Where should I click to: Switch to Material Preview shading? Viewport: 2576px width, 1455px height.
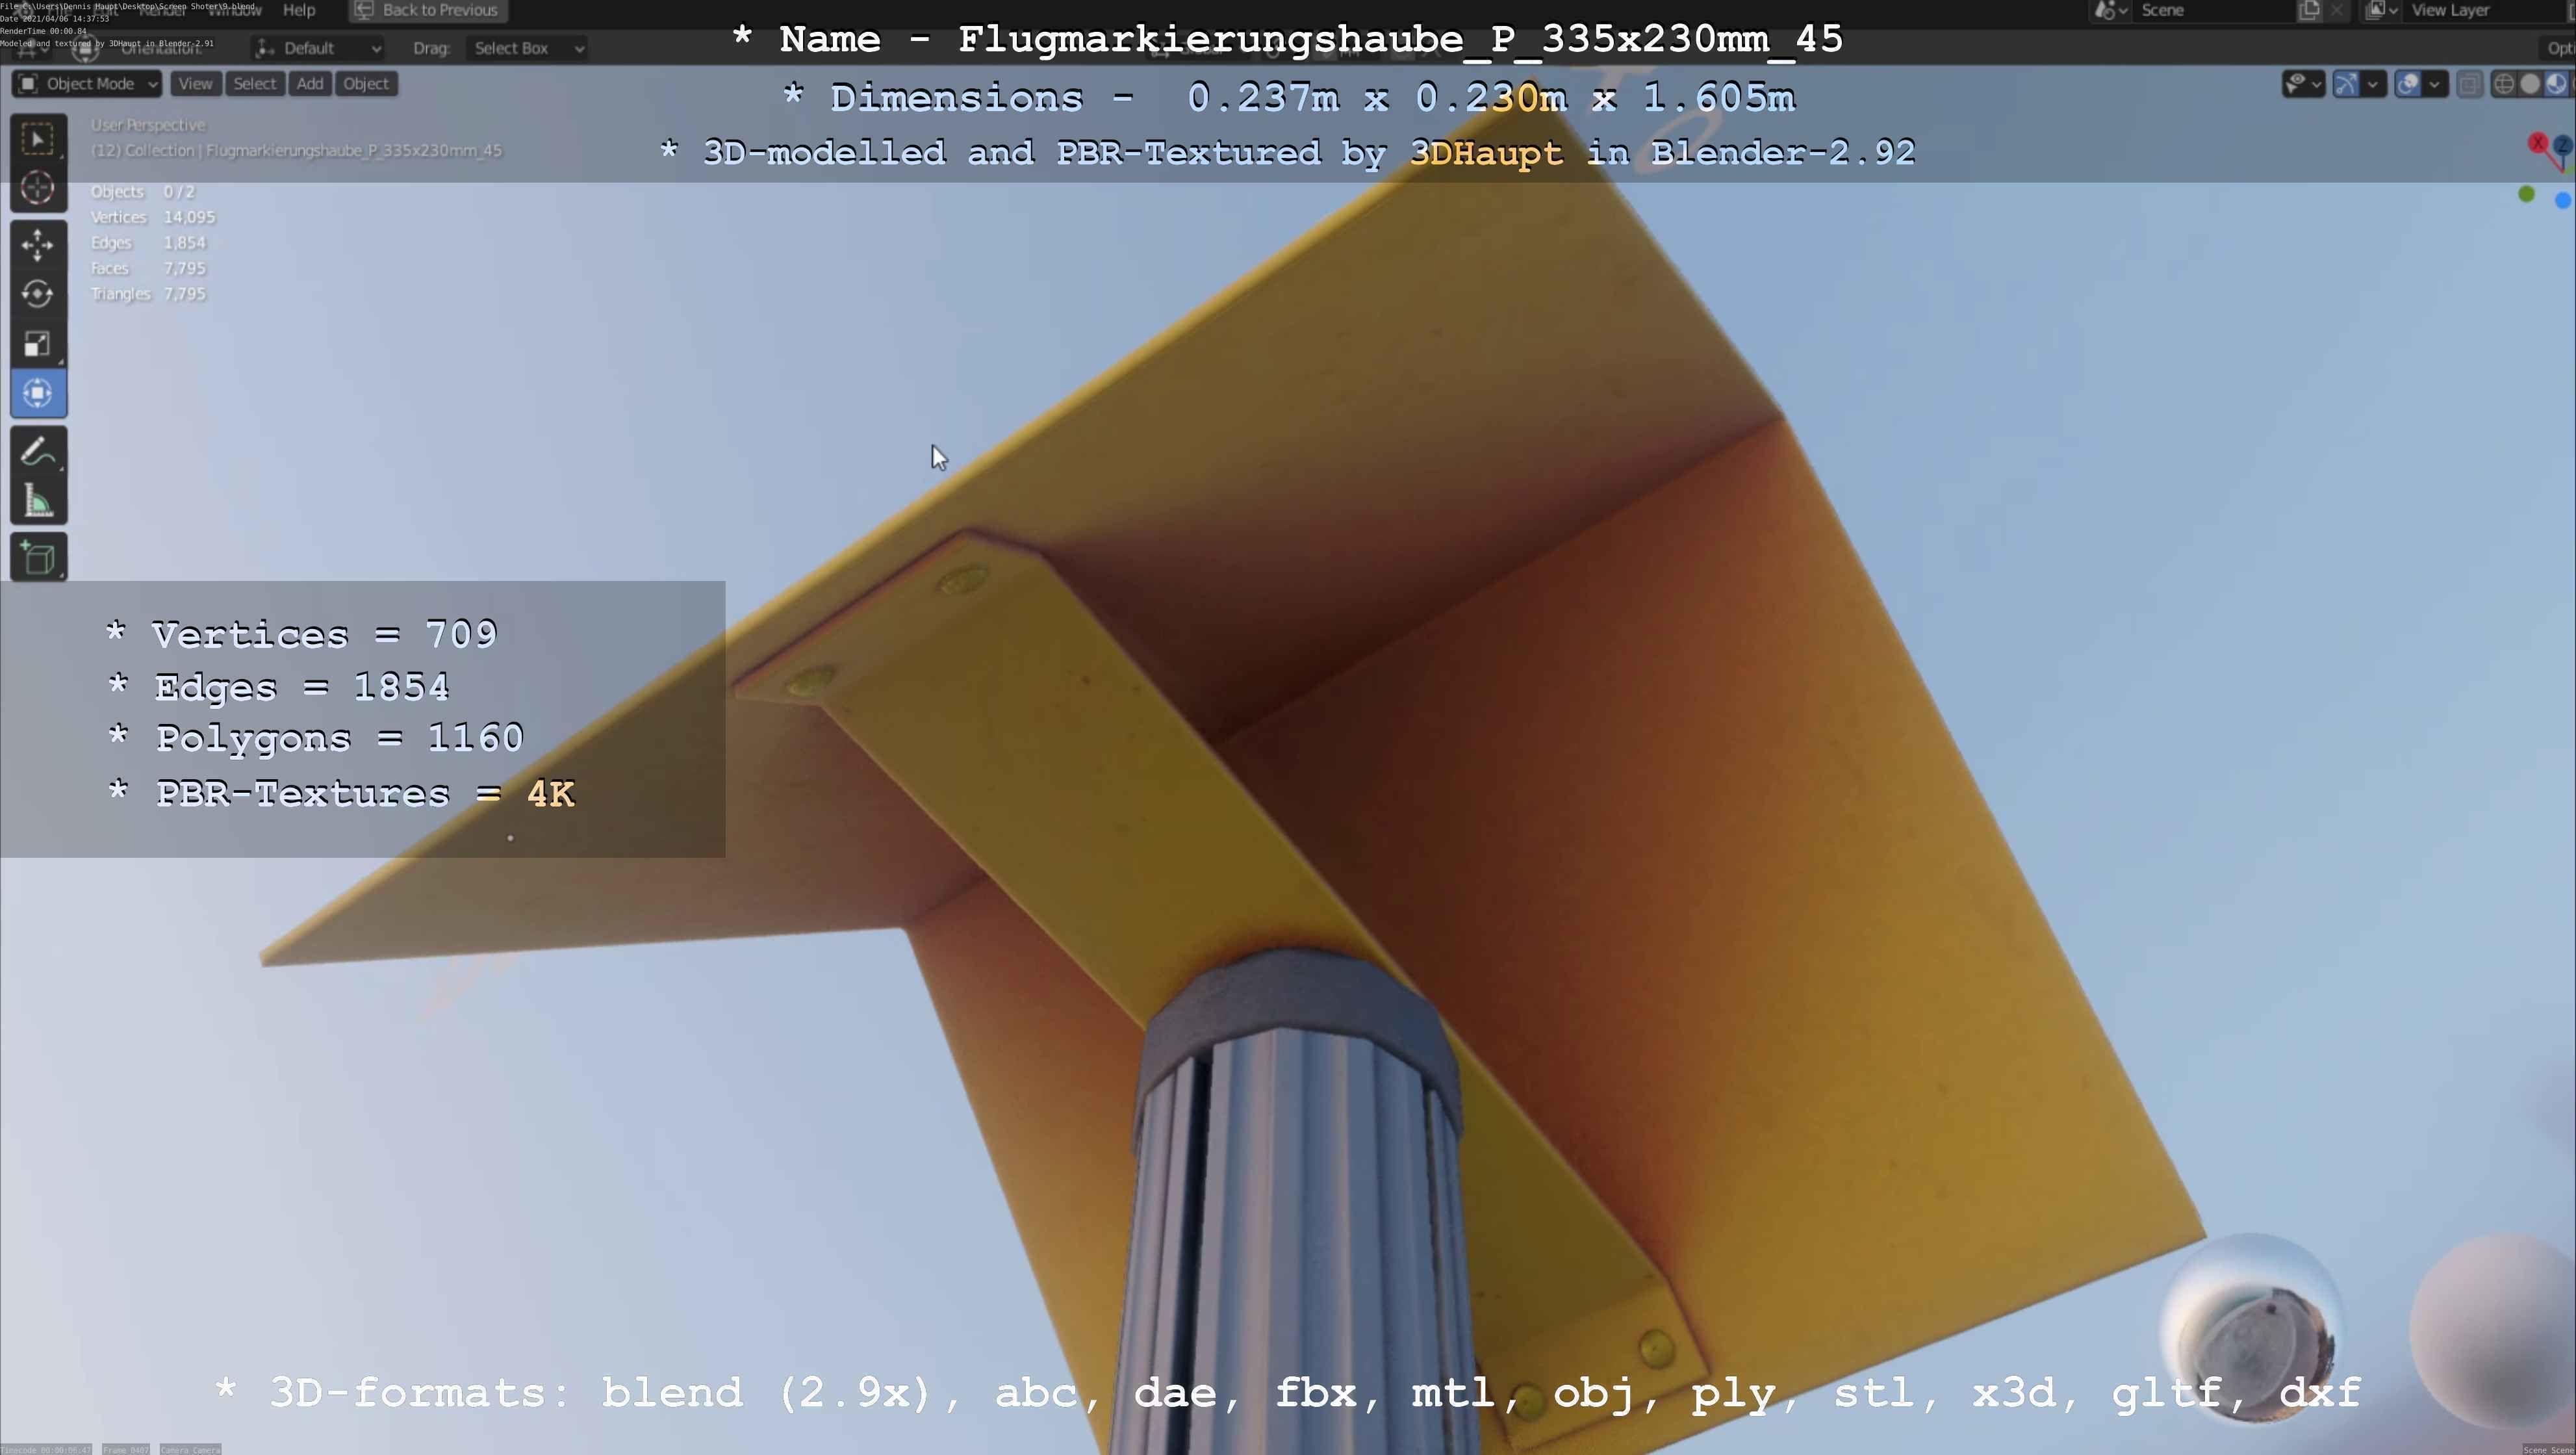[2556, 84]
